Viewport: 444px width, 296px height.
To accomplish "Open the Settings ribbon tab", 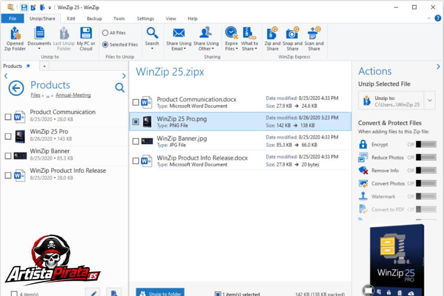I will (145, 18).
